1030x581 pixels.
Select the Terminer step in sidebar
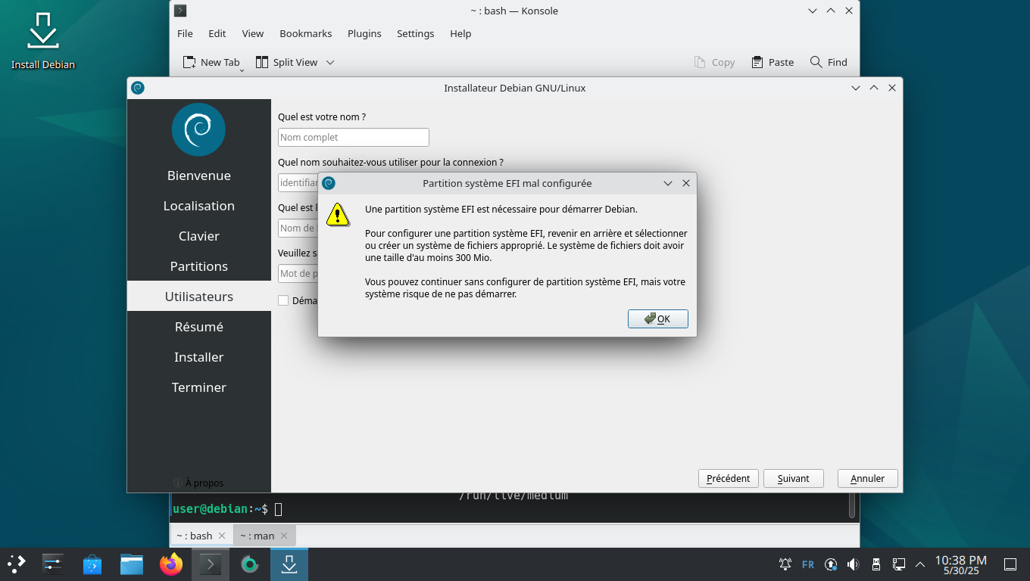tap(199, 387)
